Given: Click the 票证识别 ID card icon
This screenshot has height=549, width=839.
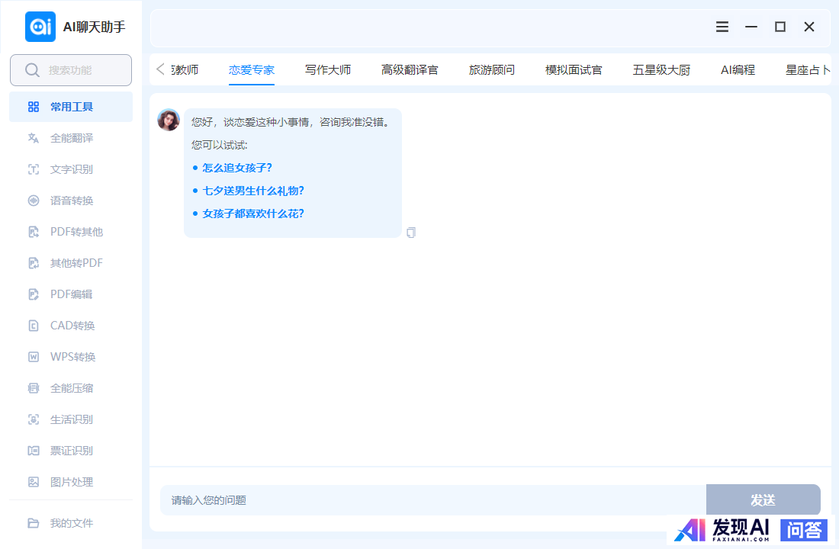Looking at the screenshot, I should (x=33, y=451).
